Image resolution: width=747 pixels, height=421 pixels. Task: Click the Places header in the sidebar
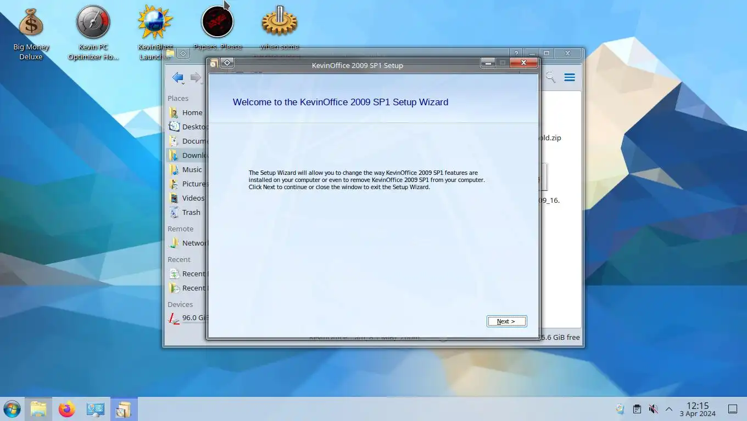pos(178,98)
